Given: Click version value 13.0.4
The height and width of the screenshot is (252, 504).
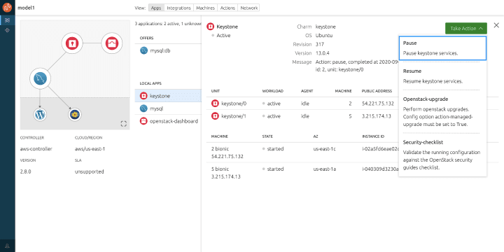Looking at the screenshot, I should (x=323, y=53).
